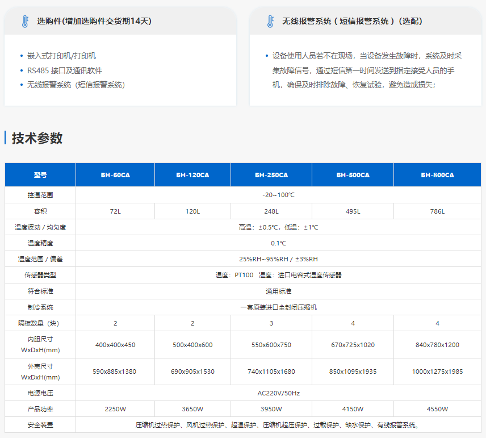Click the 型号 table header cell
486x438 pixels.
click(40, 175)
